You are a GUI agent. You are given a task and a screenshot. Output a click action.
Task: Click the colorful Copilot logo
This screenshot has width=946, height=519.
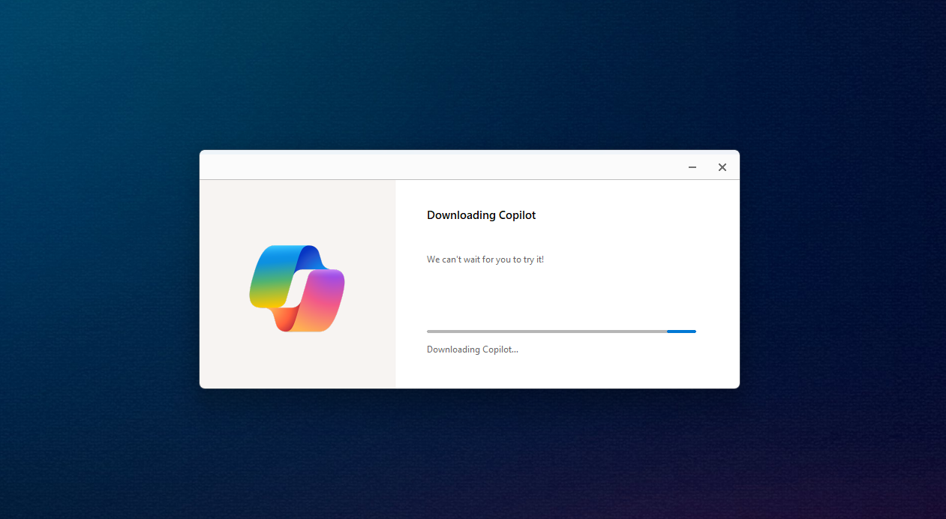pyautogui.click(x=297, y=288)
